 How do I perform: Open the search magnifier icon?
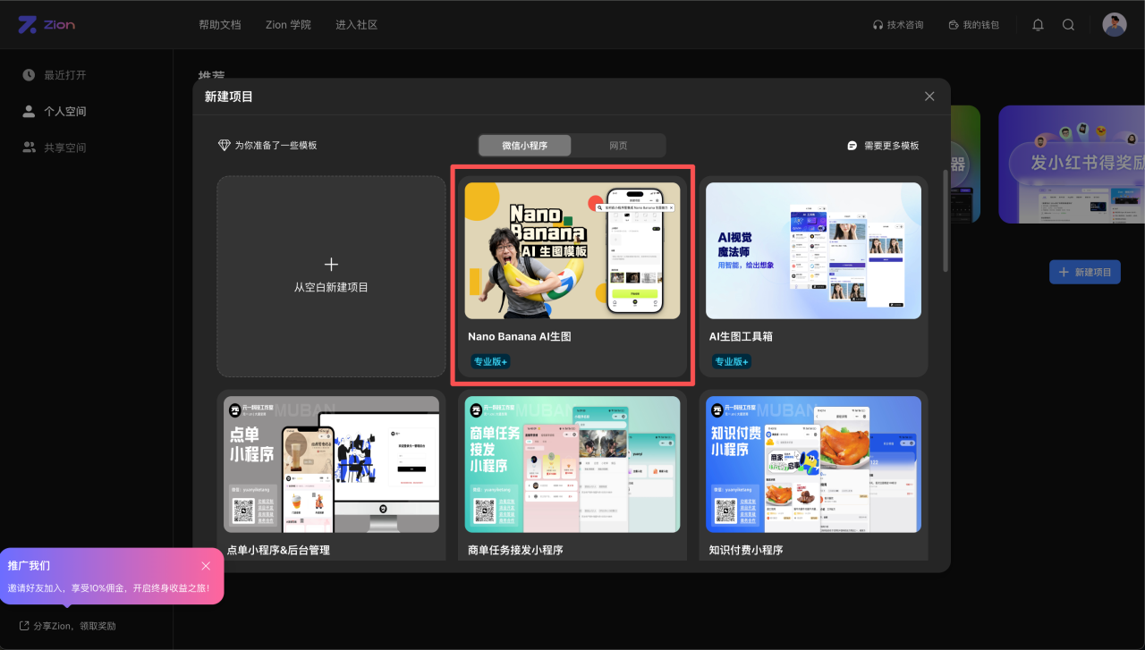point(1068,25)
